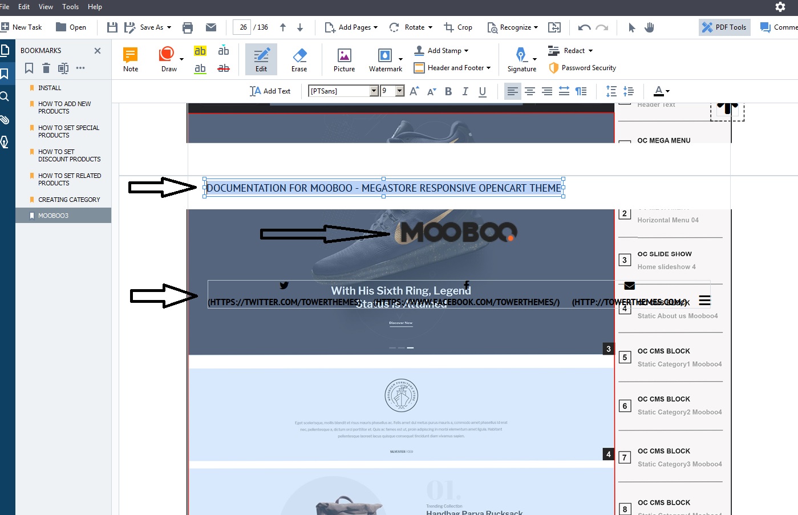This screenshot has height=515, width=798.
Task: Add a Watermark to the document
Action: click(x=386, y=59)
